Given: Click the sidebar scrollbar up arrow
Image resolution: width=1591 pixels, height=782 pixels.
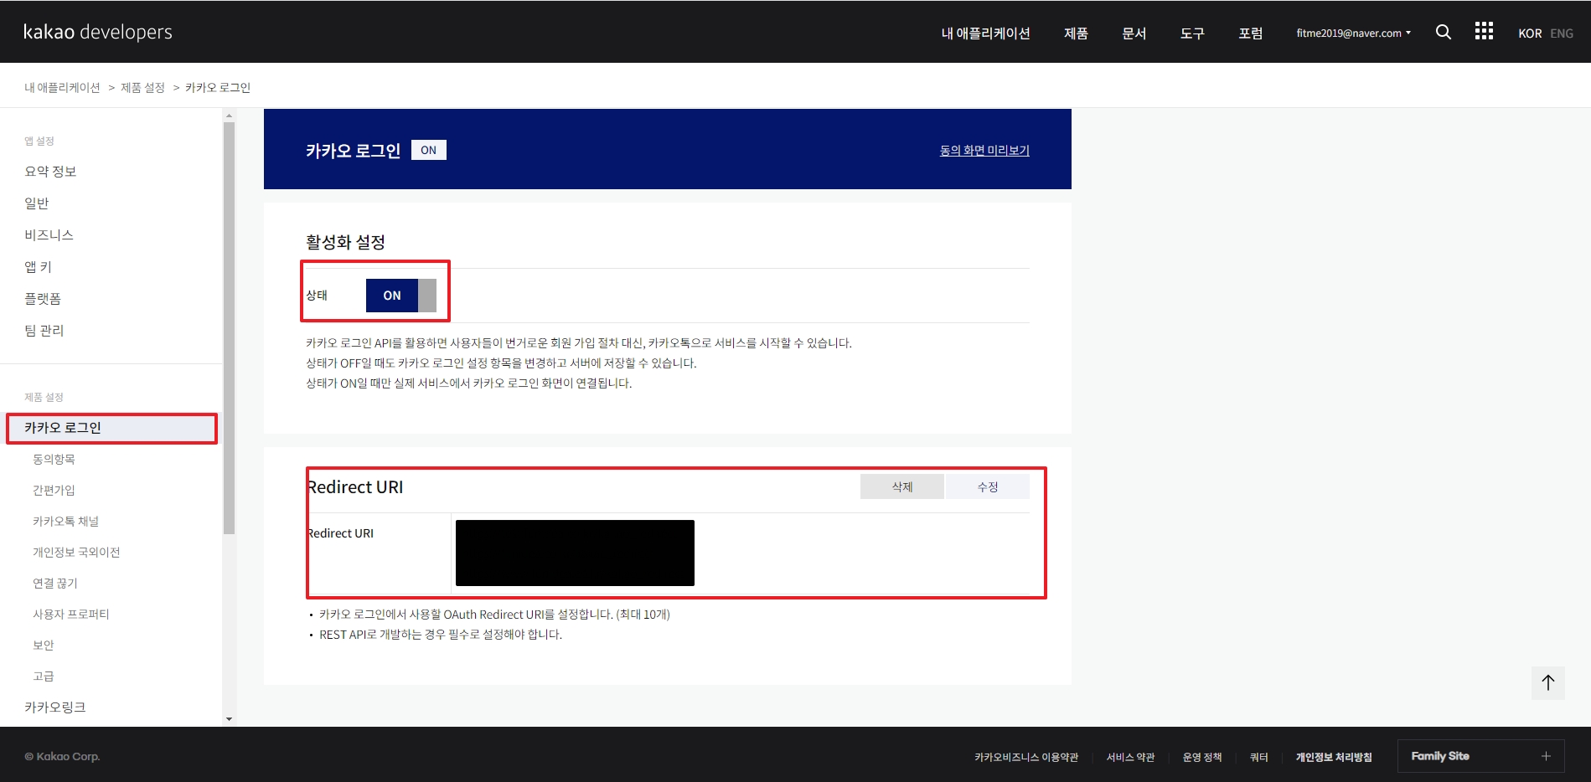Looking at the screenshot, I should tap(229, 116).
